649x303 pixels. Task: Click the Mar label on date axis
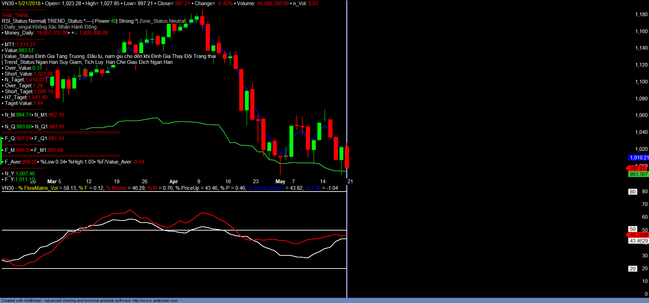click(52, 182)
